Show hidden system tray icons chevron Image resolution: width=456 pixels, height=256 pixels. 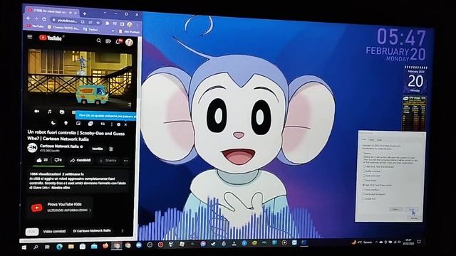point(376,242)
